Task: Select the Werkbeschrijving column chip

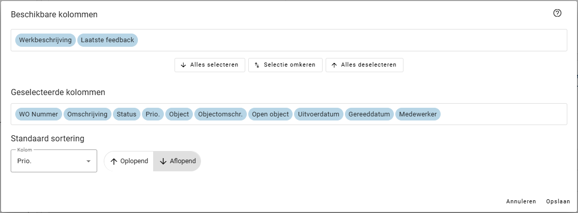Action: (45, 40)
